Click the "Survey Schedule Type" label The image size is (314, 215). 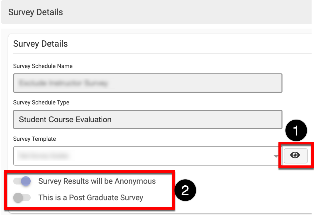41,102
